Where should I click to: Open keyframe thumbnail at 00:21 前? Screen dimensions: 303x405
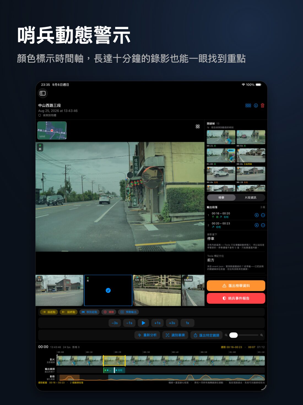click(221, 137)
